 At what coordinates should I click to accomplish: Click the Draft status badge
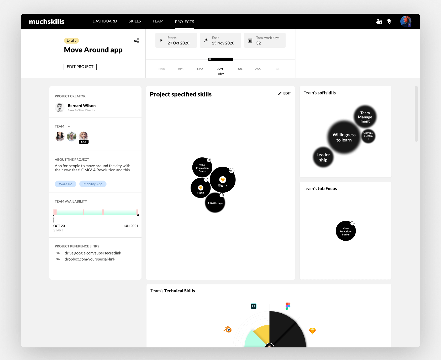pos(71,40)
